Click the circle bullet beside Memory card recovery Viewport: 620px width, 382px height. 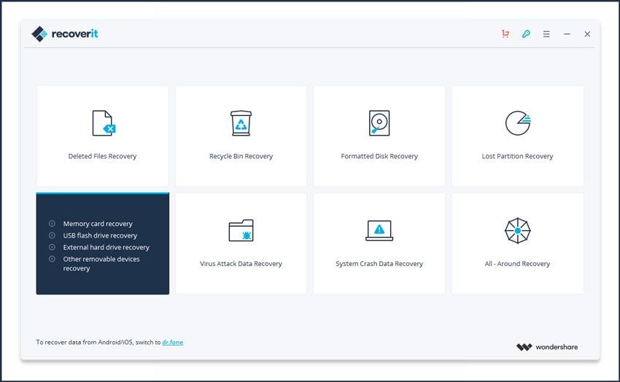(52, 224)
